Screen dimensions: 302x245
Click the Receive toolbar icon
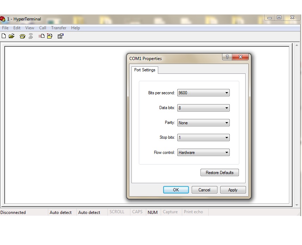pyautogui.click(x=50, y=36)
